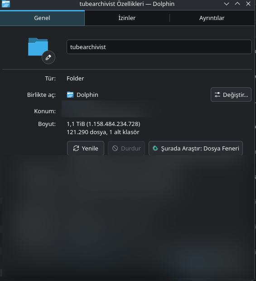
Task: Click the 'Folder' type value text
Action: pos(75,78)
